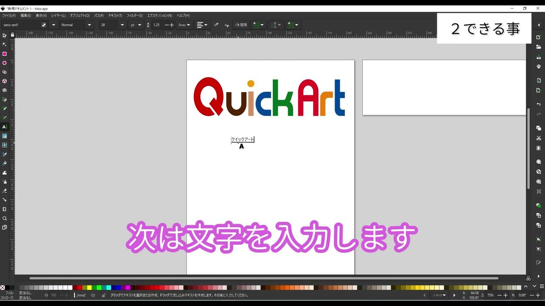Select the Paint bucket tool
This screenshot has height=306, width=545.
5,163
